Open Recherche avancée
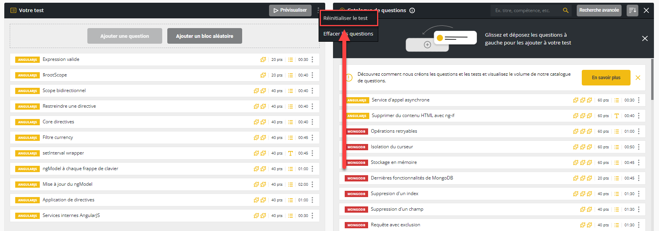 pos(599,11)
